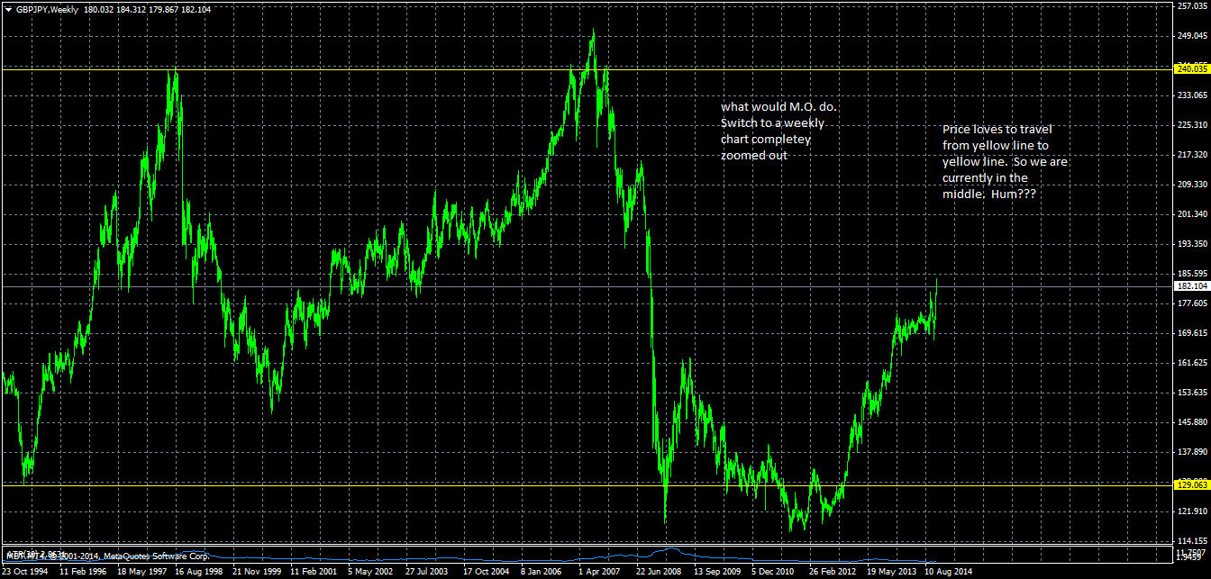Screen dimensions: 1211x579
Task: Click the current price label 182.104
Action: pyautogui.click(x=1192, y=286)
